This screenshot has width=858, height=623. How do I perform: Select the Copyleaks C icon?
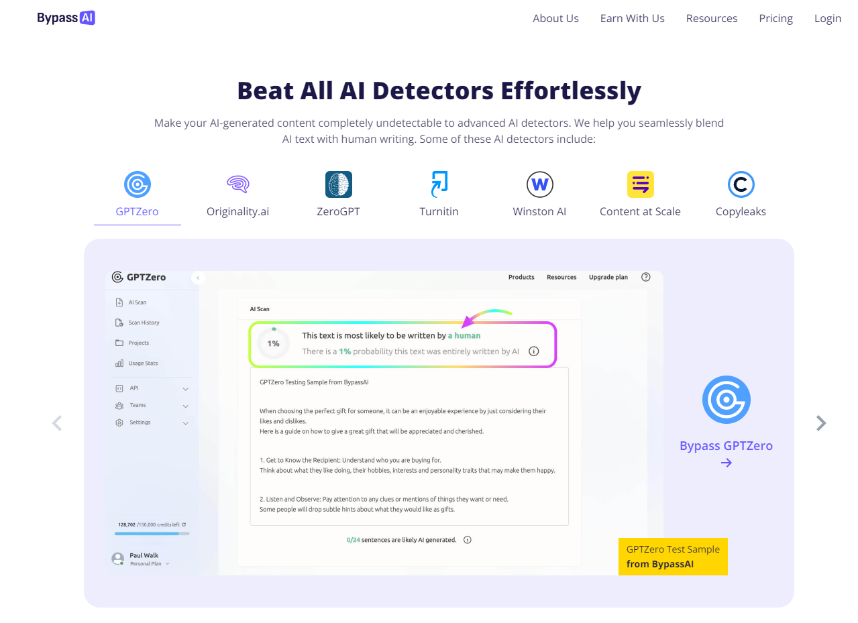coord(741,184)
